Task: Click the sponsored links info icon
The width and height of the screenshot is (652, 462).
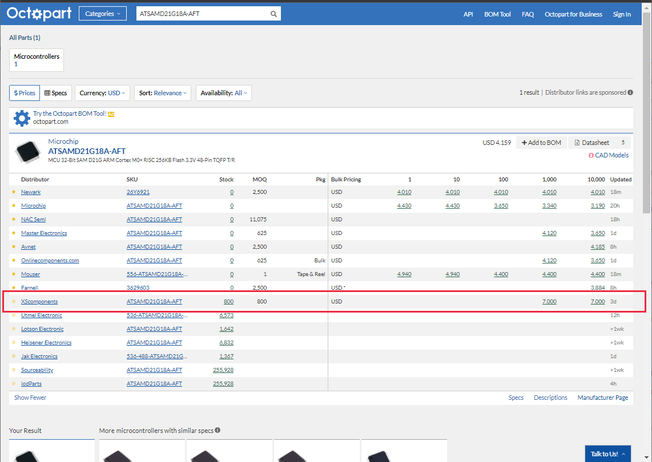Action: pos(630,92)
